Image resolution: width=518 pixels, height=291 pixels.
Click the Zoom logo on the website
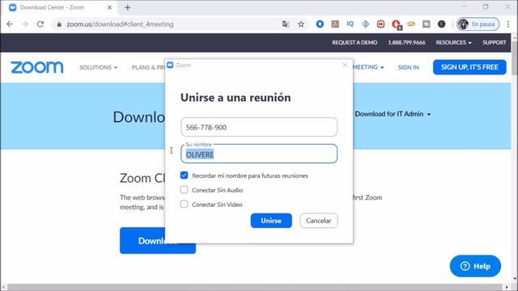pos(37,67)
